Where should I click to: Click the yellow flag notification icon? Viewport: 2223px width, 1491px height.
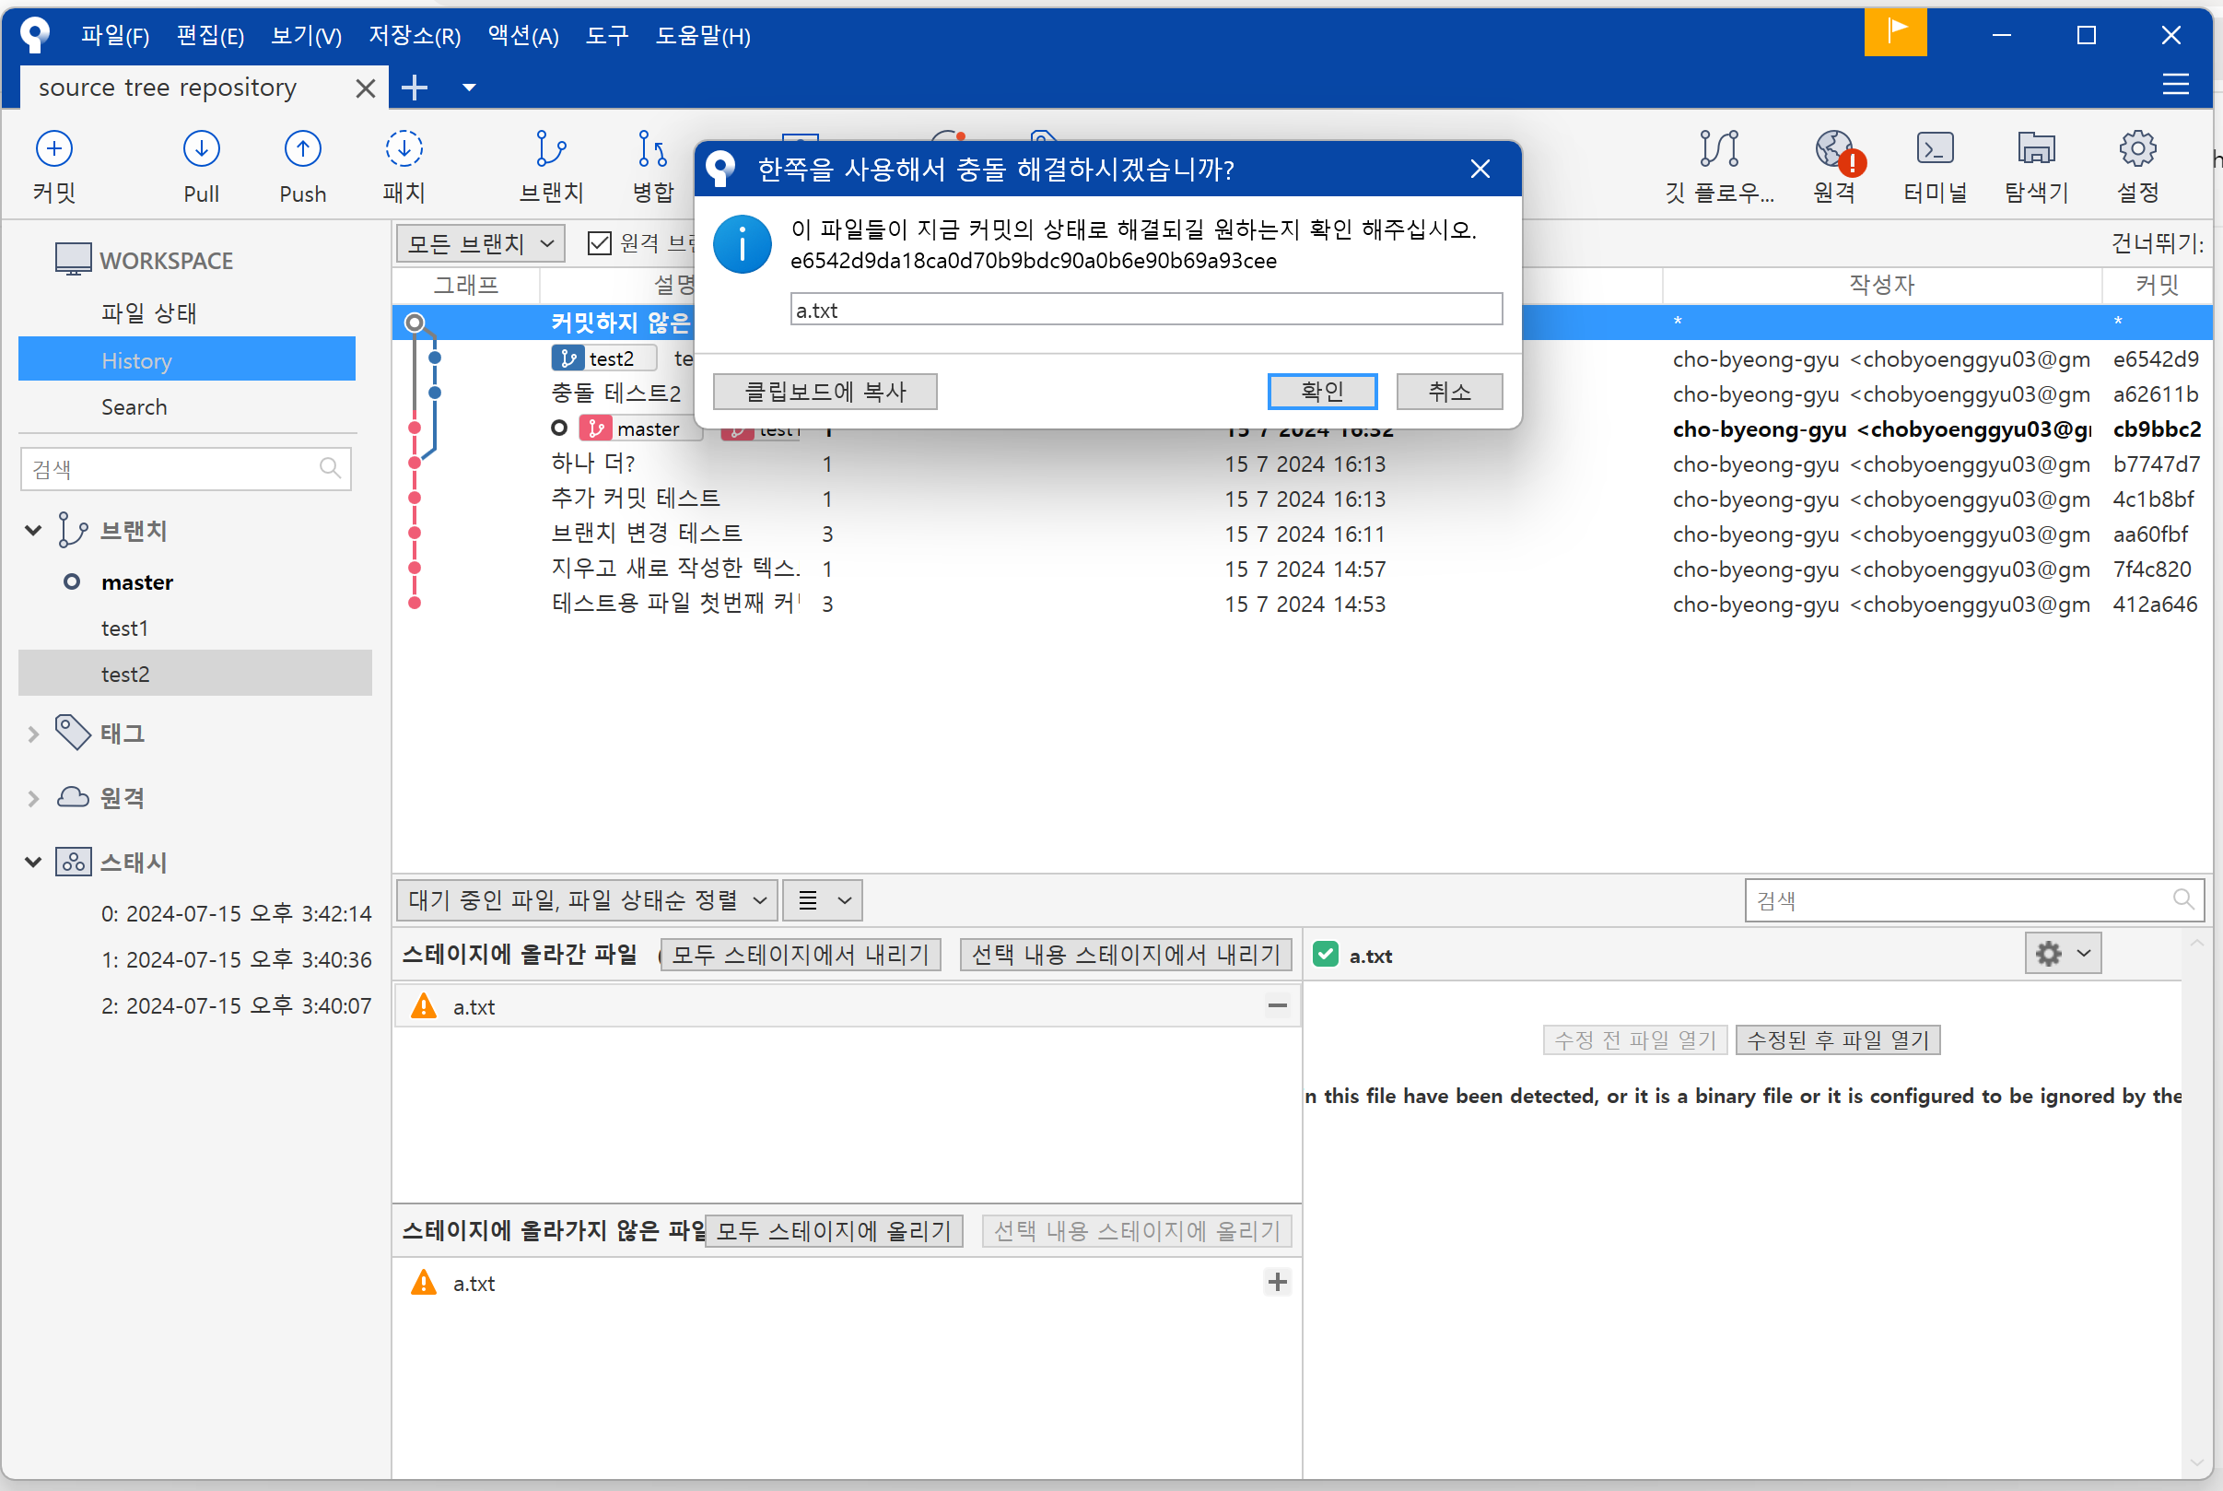(x=1895, y=31)
